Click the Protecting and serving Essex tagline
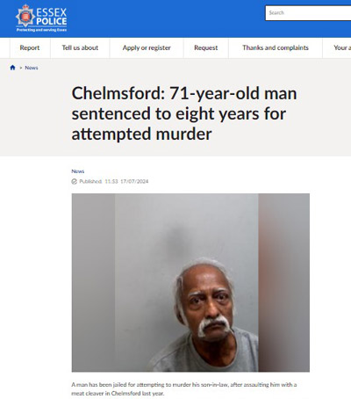Image resolution: width=351 pixels, height=399 pixels. pyautogui.click(x=41, y=30)
